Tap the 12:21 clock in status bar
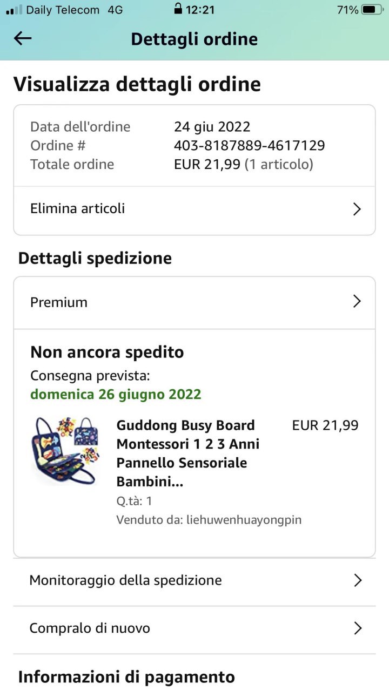The height and width of the screenshot is (691, 389). click(x=200, y=10)
